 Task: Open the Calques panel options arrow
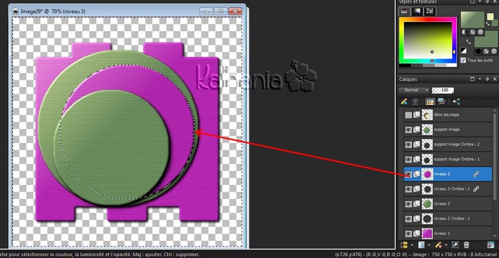point(480,79)
